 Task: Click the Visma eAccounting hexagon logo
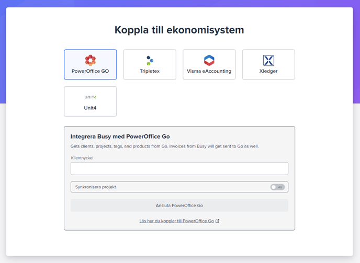(x=209, y=60)
